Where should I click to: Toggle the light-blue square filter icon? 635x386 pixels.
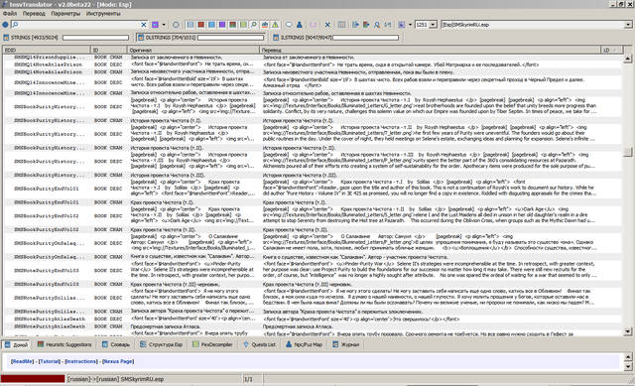[190, 25]
